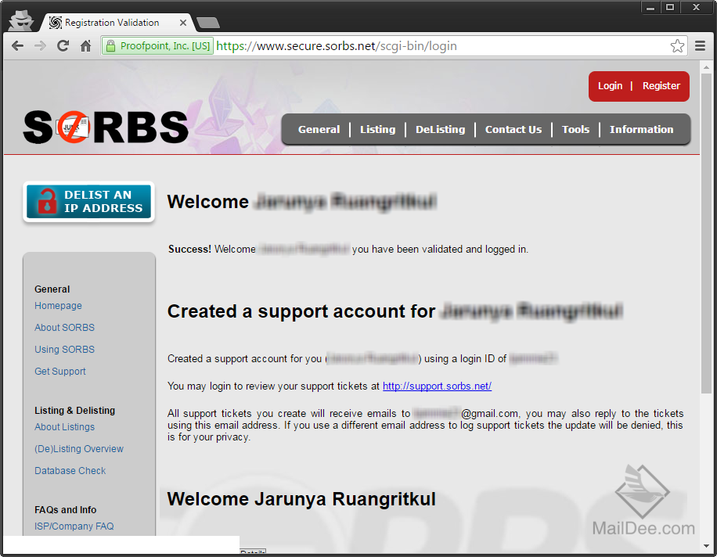Click the vertical scrollbar thumb
The width and height of the screenshot is (717, 557).
[x=707, y=233]
